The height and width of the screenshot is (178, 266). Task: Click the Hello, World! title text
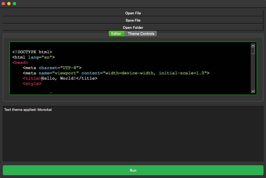(58, 78)
